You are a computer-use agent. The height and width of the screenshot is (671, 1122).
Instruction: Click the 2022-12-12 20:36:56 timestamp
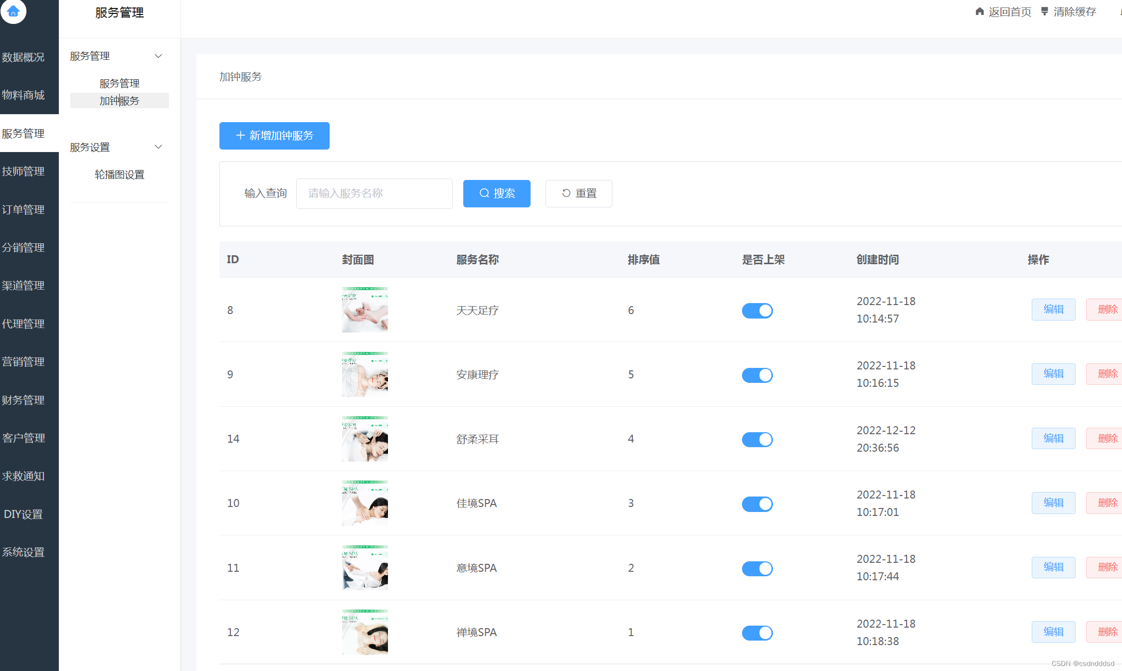[x=886, y=439]
